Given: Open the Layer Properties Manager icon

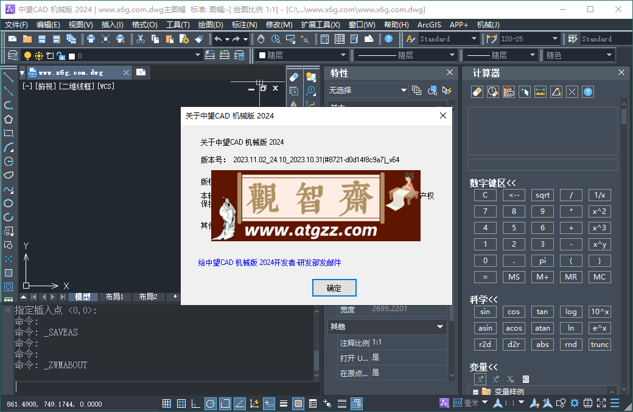Looking at the screenshot, I should [13, 55].
